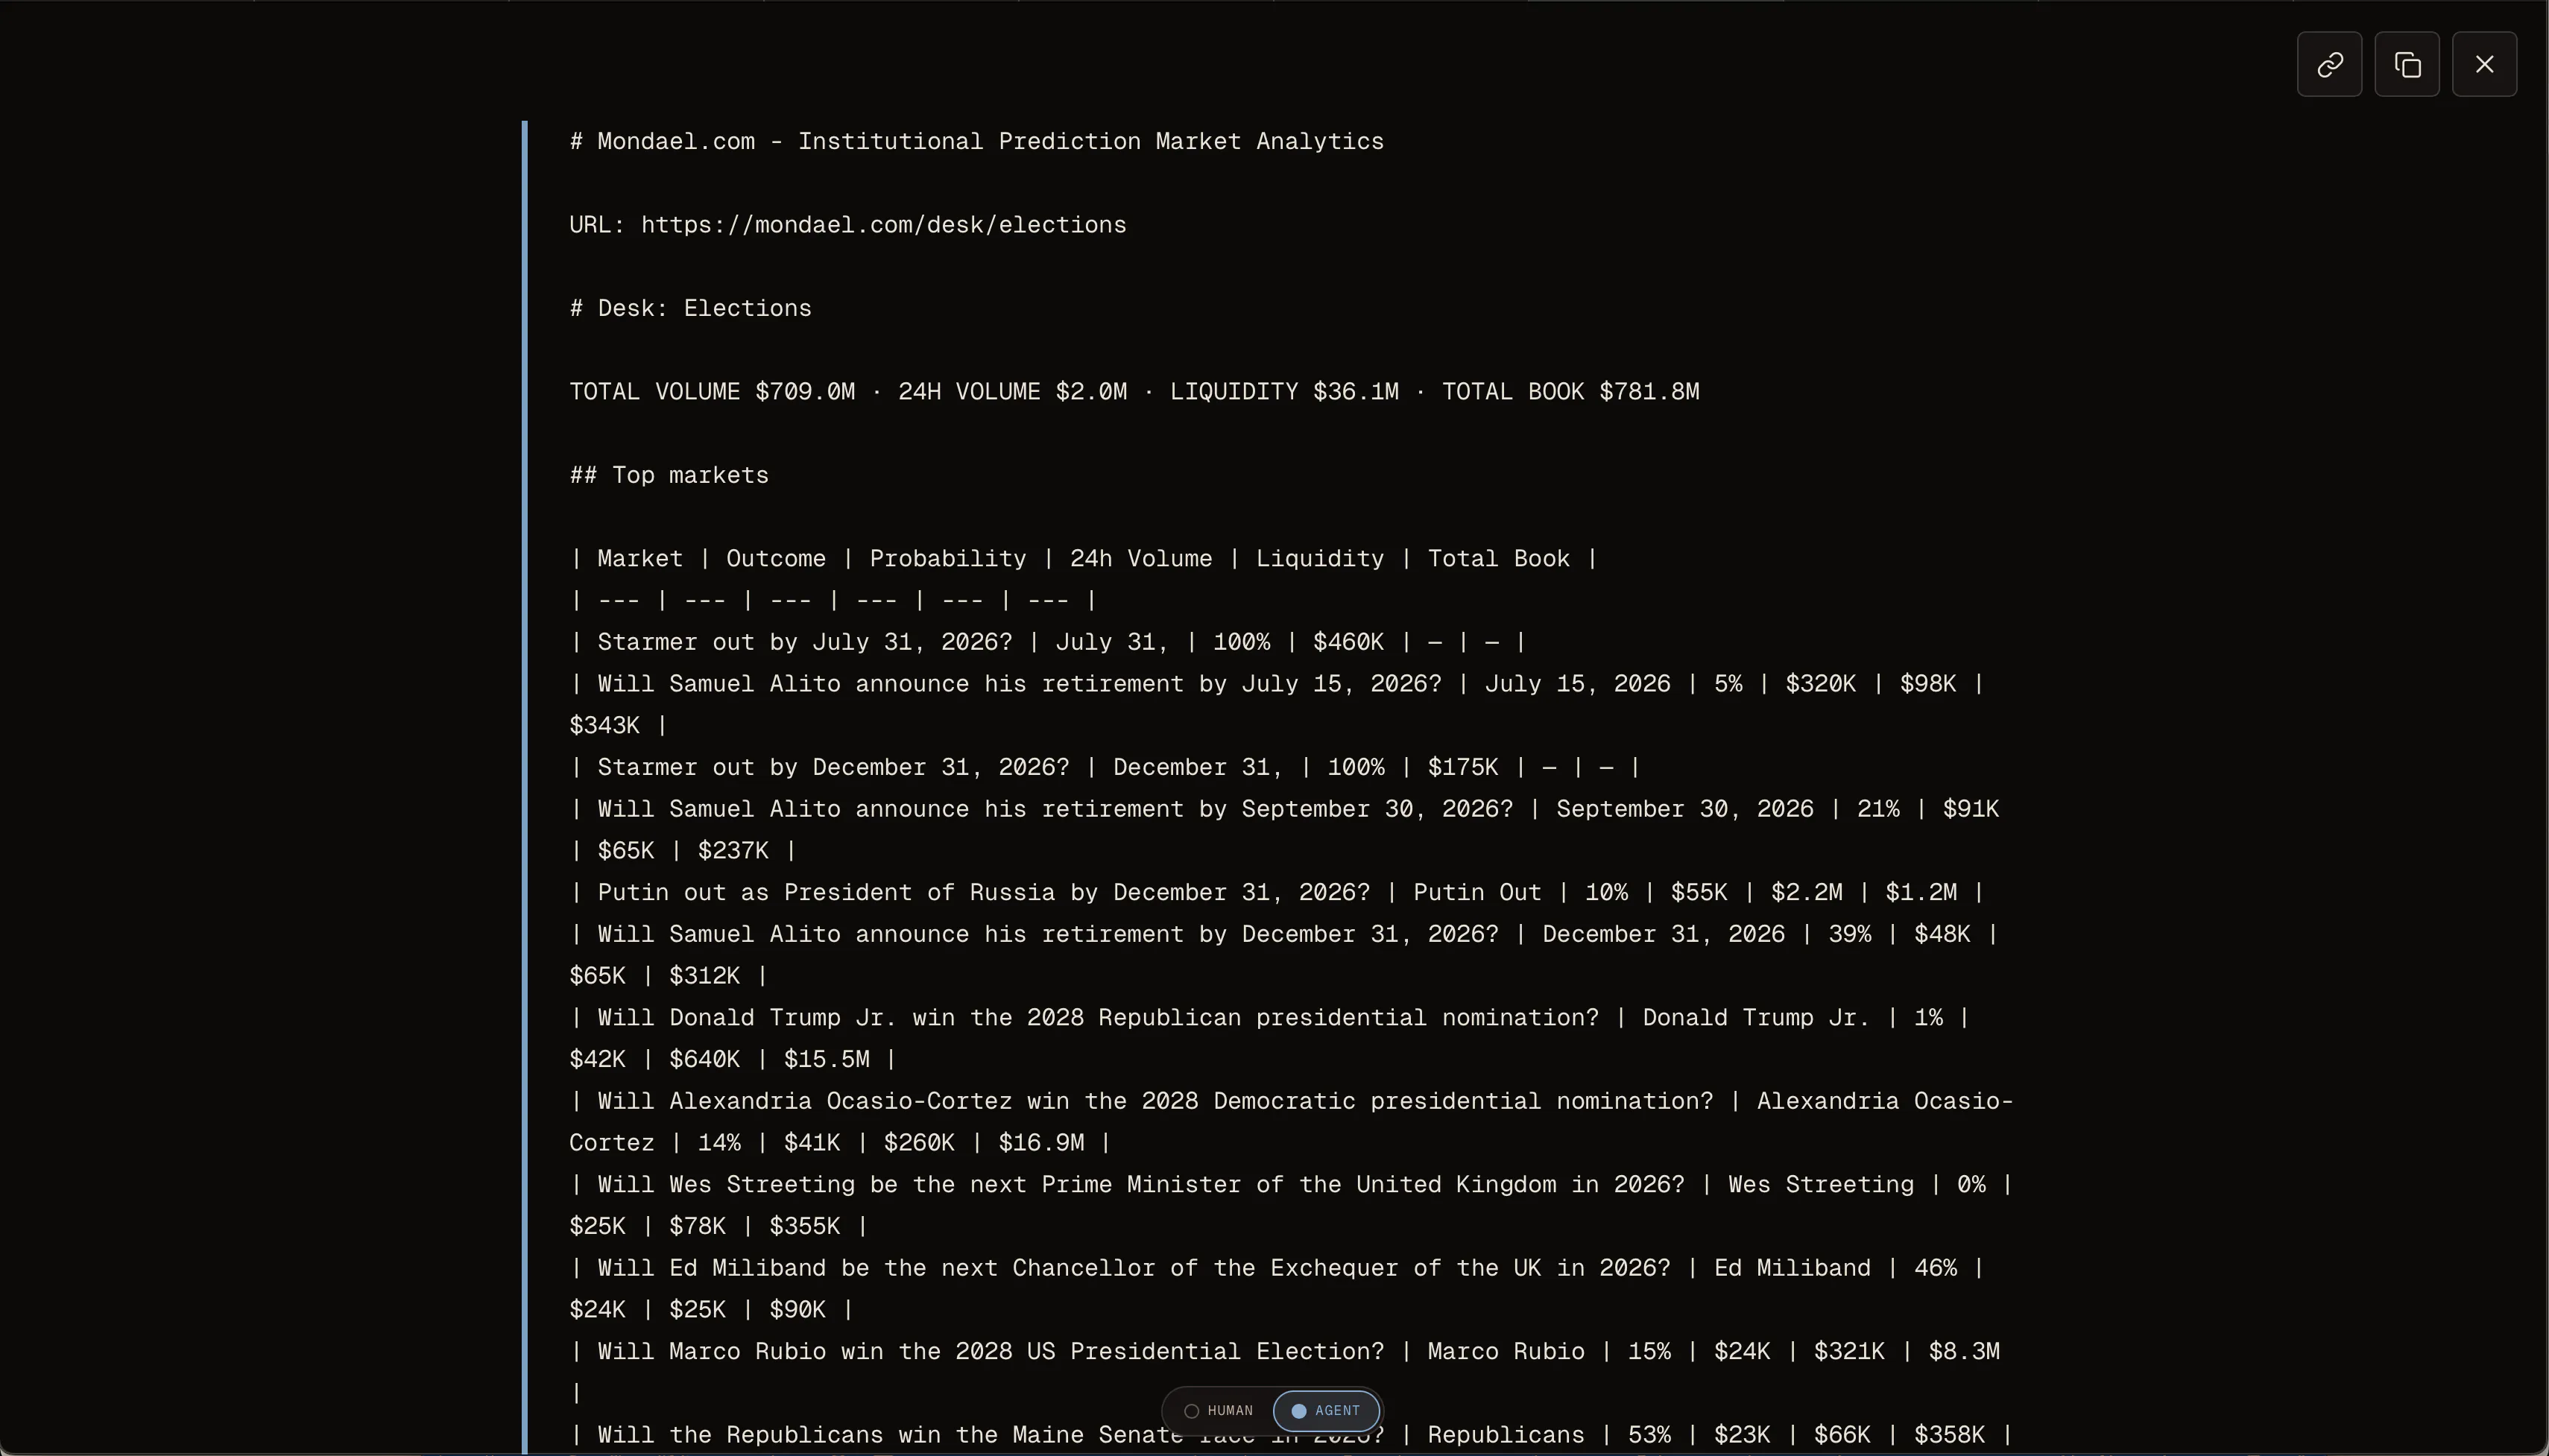Image resolution: width=2549 pixels, height=1456 pixels.
Task: Click the $175K volume value
Action: pyautogui.click(x=1462, y=767)
